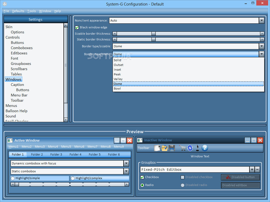This screenshot has width=270, height=202.
Task: Open the File menu
Action: [x=6, y=11]
